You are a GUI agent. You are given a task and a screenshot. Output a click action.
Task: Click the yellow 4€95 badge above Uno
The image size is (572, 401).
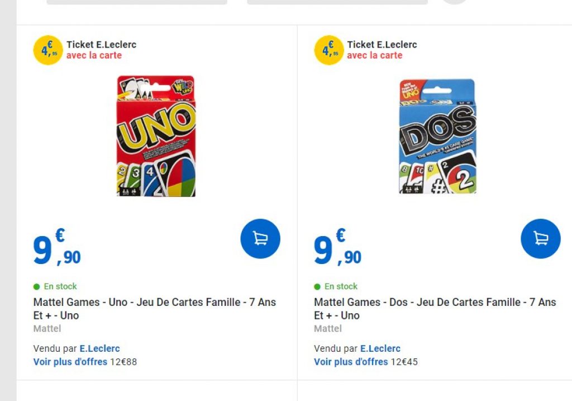(48, 50)
